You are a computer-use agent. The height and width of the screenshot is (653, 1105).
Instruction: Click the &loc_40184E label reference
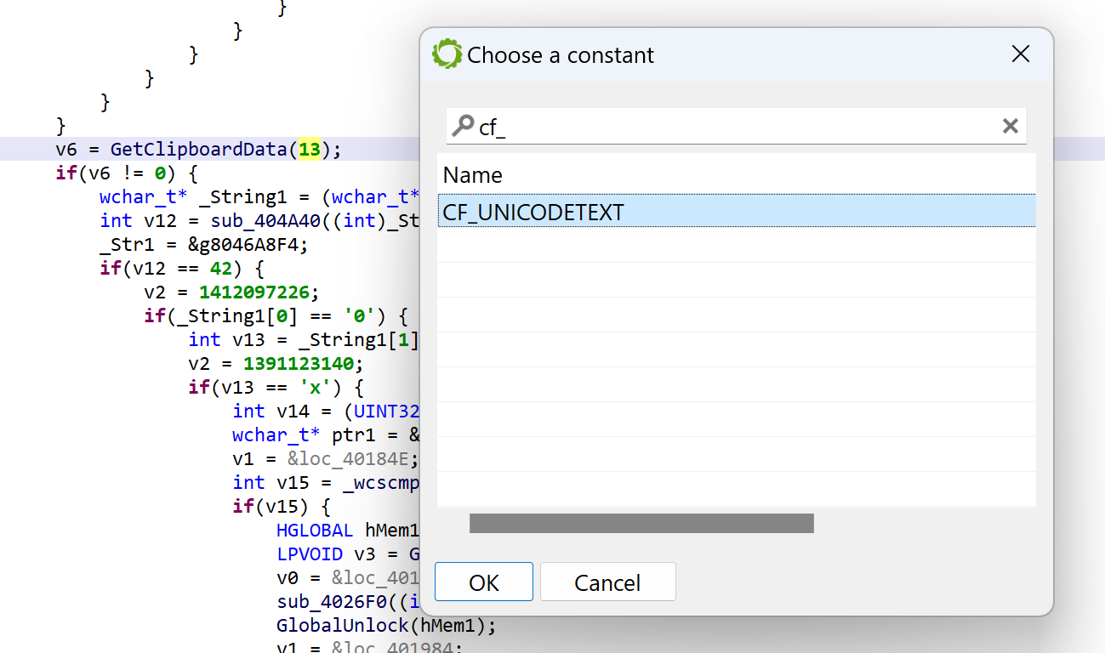351,459
